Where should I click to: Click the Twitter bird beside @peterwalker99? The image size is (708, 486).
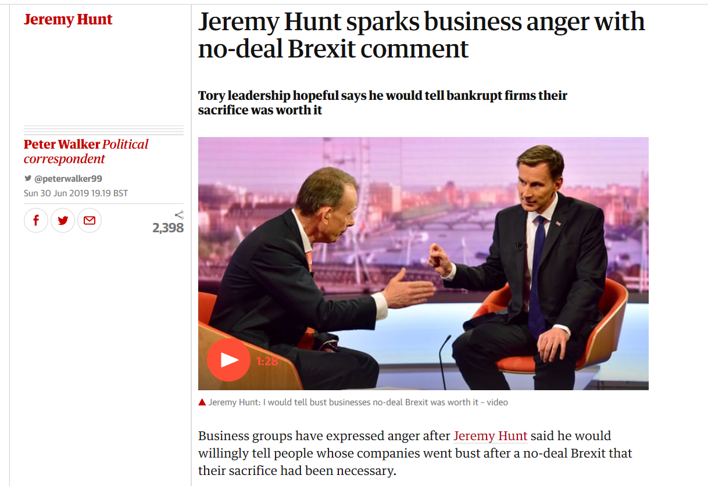(x=28, y=179)
